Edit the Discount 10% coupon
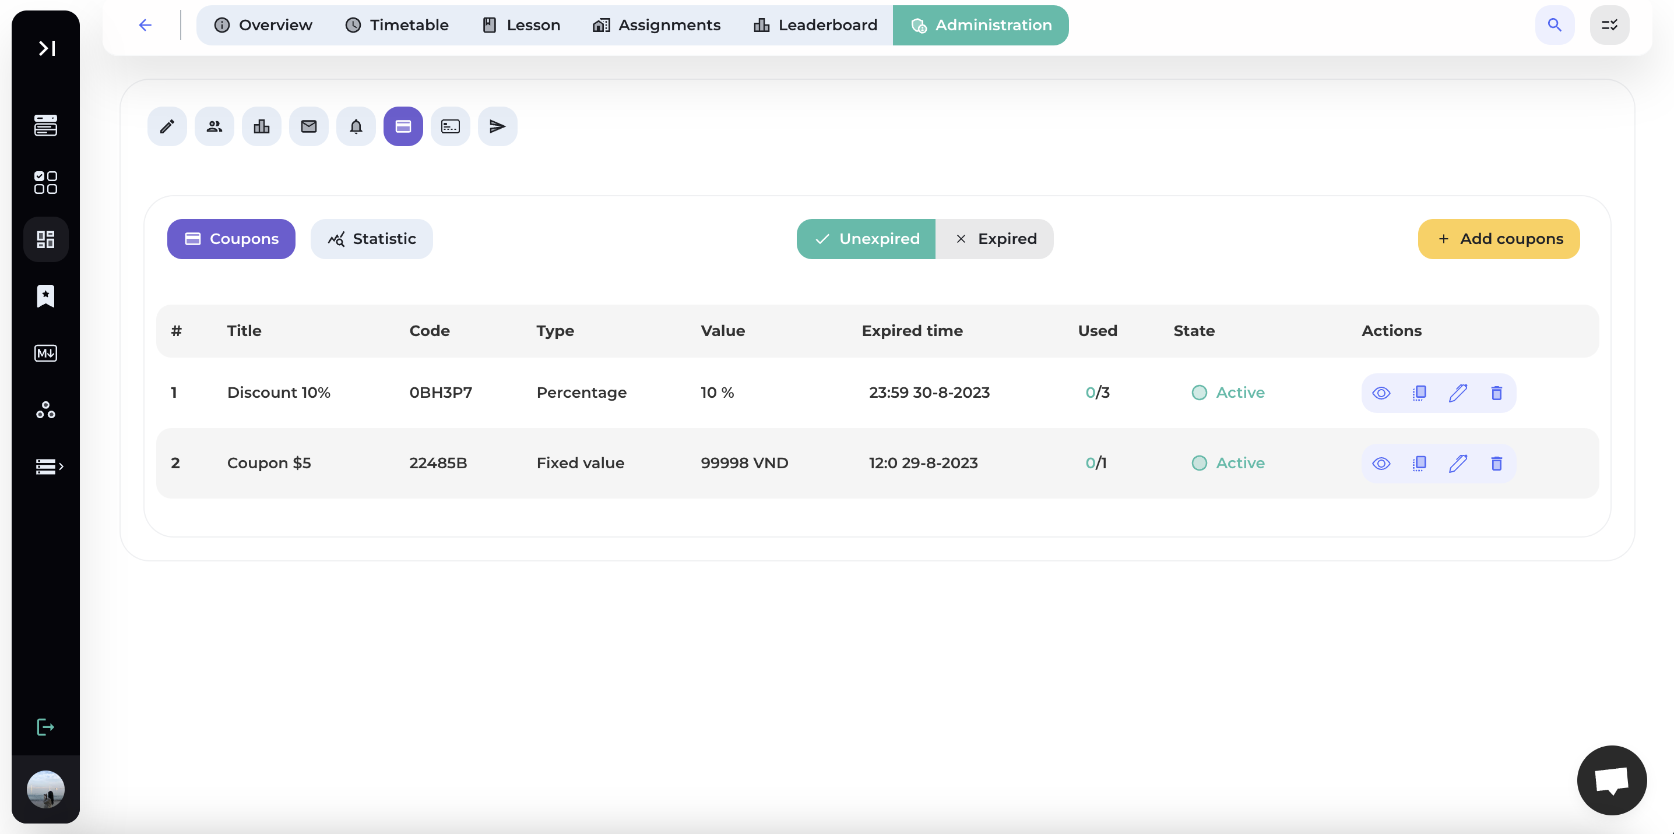 pos(1458,393)
